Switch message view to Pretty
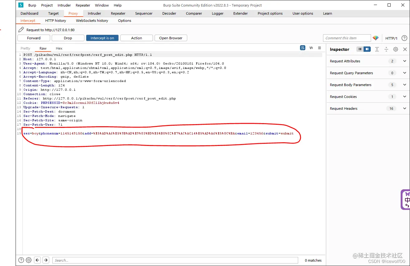 tap(26, 48)
